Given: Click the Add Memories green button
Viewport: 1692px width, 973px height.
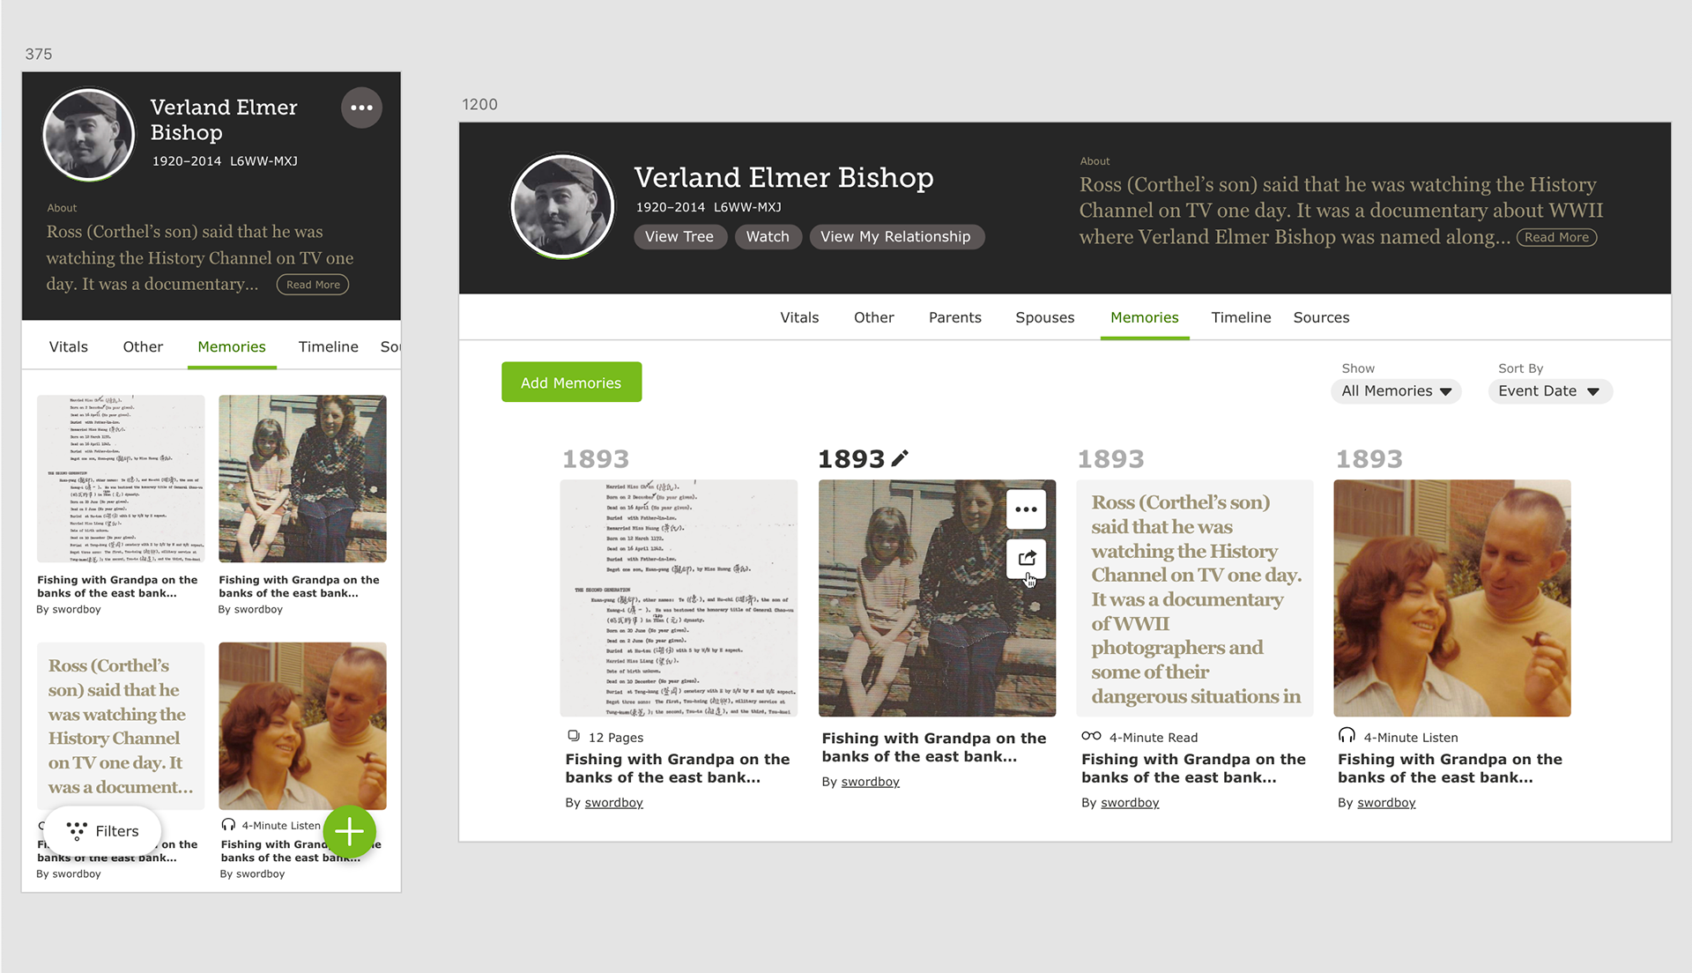Looking at the screenshot, I should pyautogui.click(x=570, y=383).
